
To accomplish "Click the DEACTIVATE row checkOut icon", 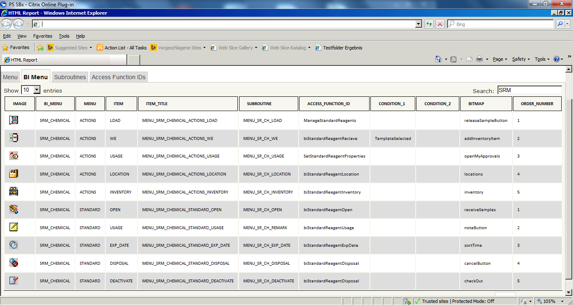I will point(14,281).
